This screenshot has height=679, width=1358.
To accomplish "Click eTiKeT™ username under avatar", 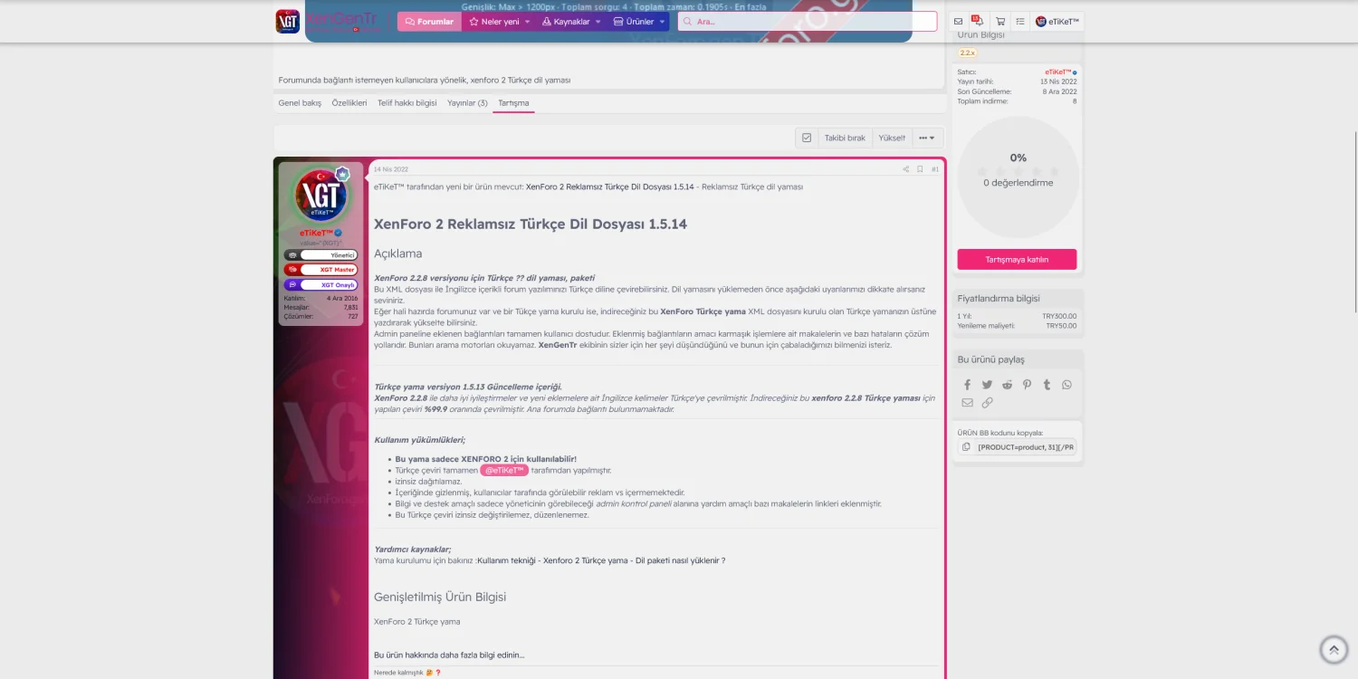I will tap(316, 234).
